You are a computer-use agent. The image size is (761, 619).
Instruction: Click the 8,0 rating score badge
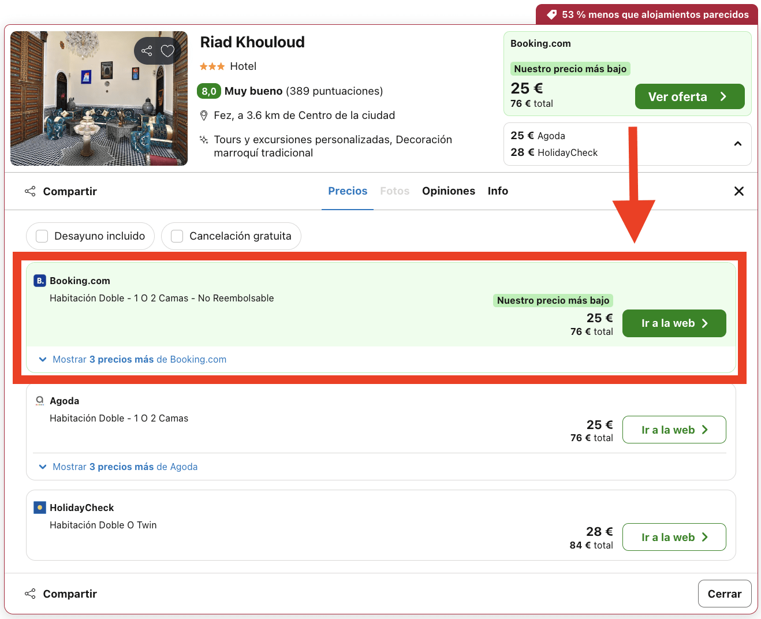208,91
